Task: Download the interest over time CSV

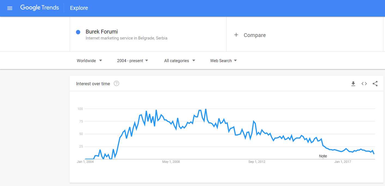Action: pyautogui.click(x=353, y=84)
